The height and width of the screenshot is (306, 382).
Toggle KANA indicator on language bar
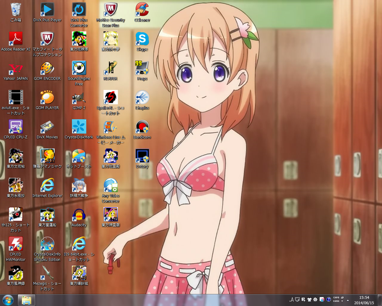[336, 301]
